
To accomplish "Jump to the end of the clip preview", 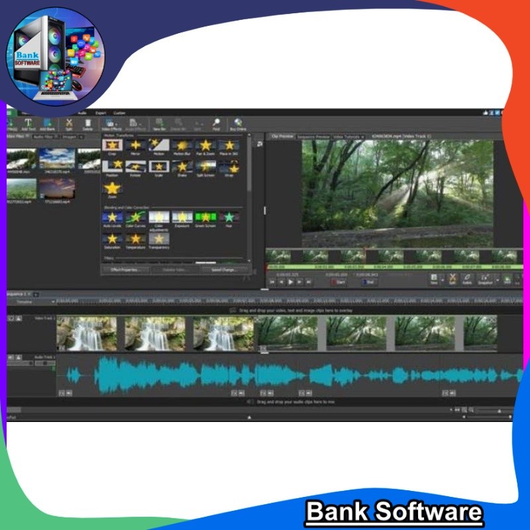I will (x=309, y=282).
